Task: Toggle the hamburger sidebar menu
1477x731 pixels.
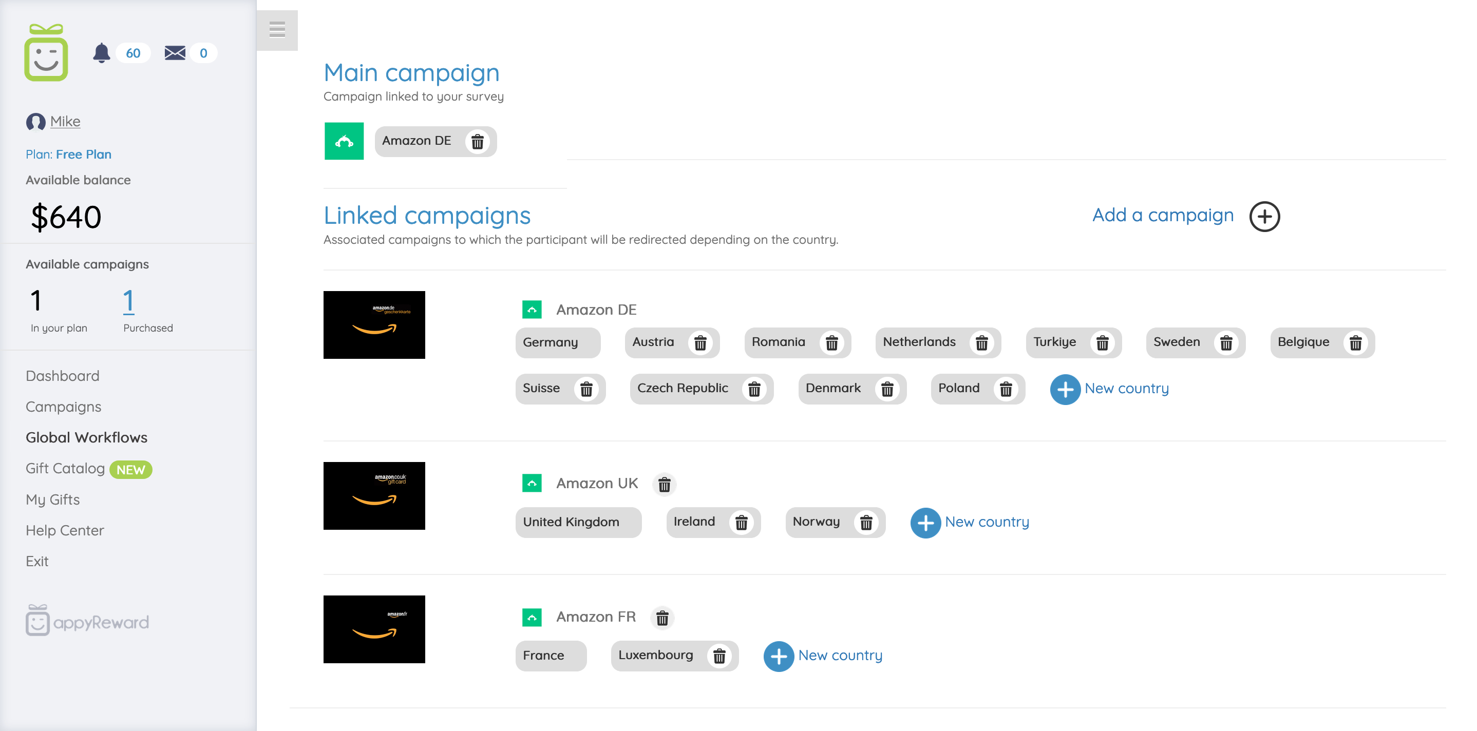Action: tap(277, 30)
